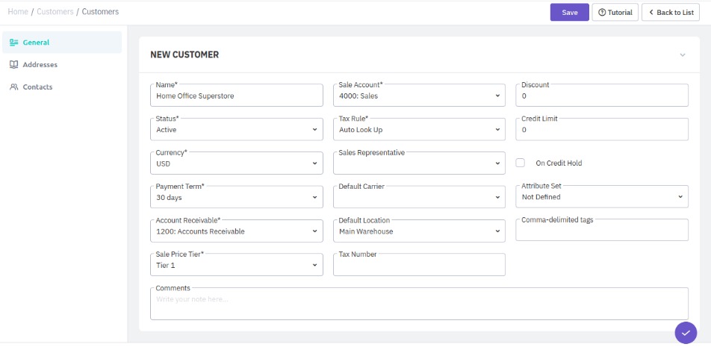
Task: Click the Contacts people icon
Action: click(13, 87)
